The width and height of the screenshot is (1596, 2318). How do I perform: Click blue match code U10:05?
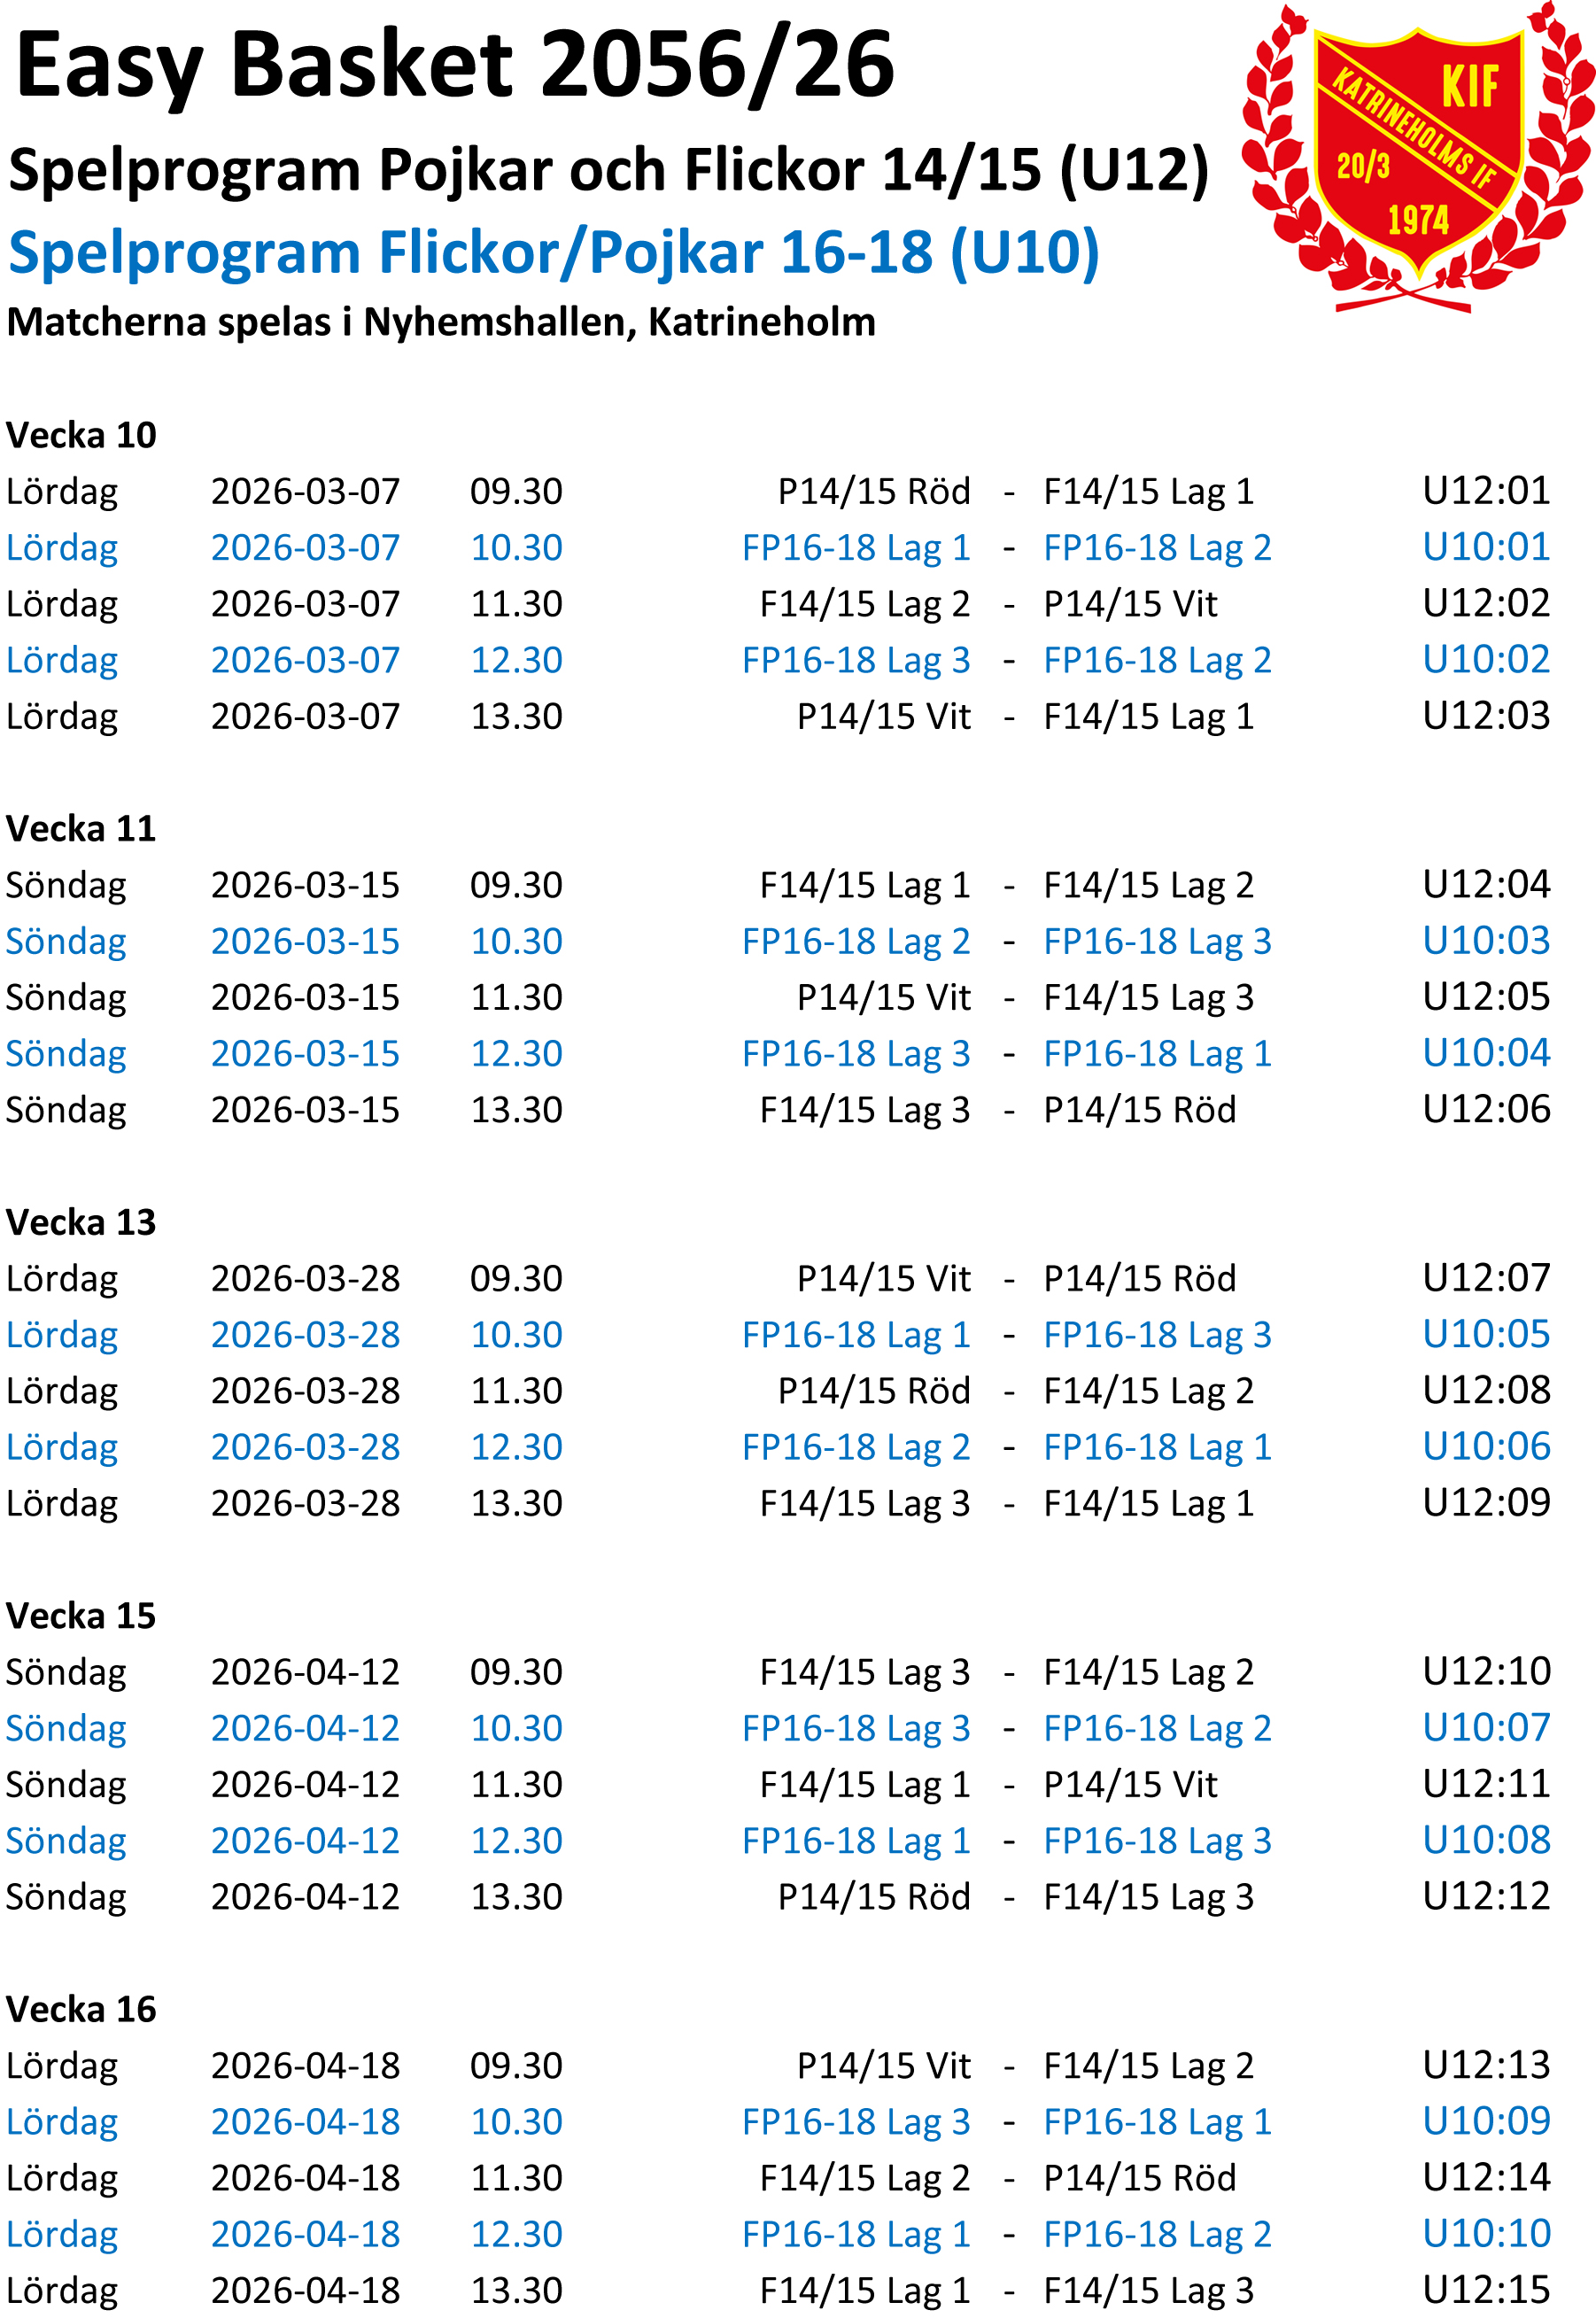click(x=1486, y=1333)
